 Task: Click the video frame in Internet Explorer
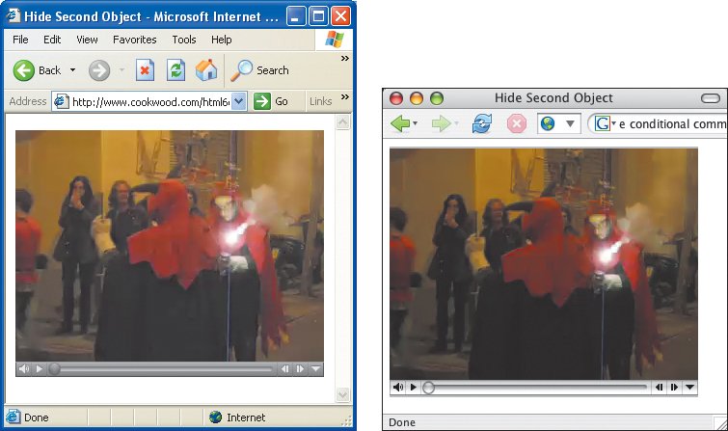click(170, 246)
